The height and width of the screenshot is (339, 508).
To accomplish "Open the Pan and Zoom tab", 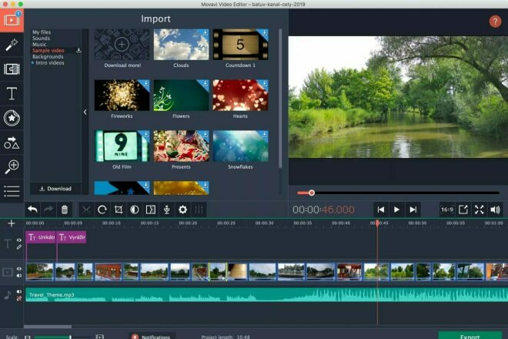I will pos(12,166).
